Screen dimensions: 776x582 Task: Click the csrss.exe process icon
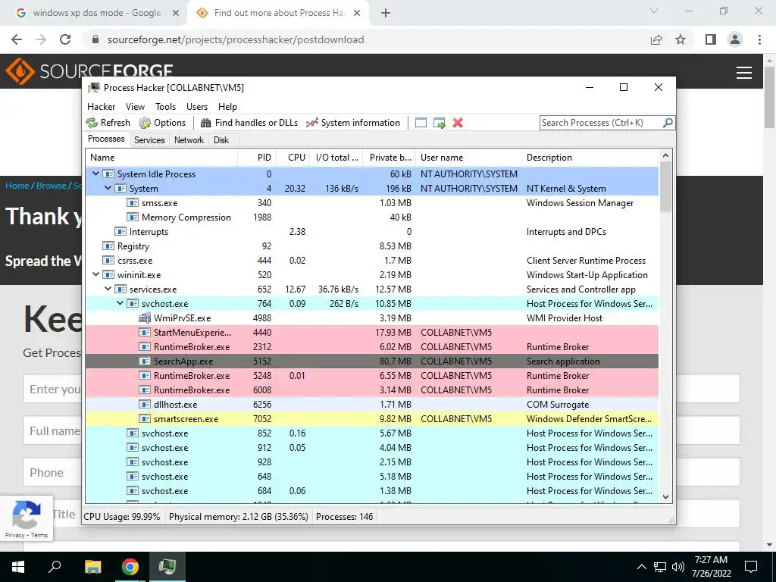coord(108,261)
